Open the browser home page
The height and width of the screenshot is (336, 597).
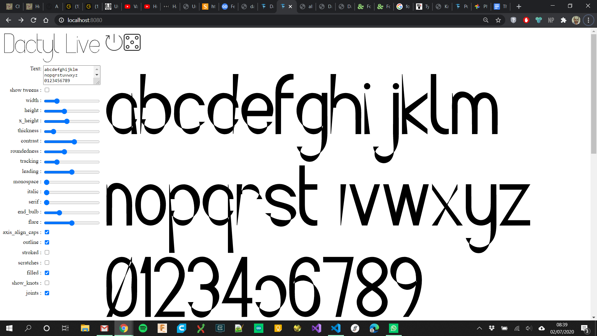tap(46, 20)
